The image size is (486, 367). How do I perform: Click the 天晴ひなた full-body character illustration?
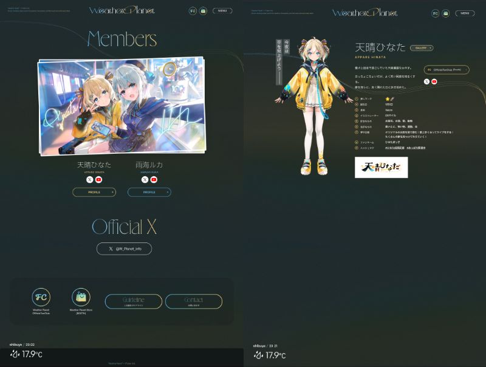(314, 106)
